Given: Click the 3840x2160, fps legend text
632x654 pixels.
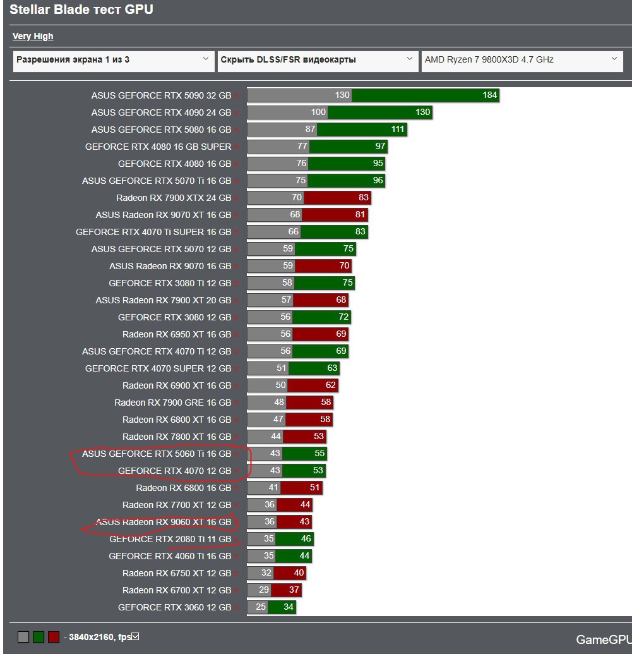Looking at the screenshot, I should [100, 637].
